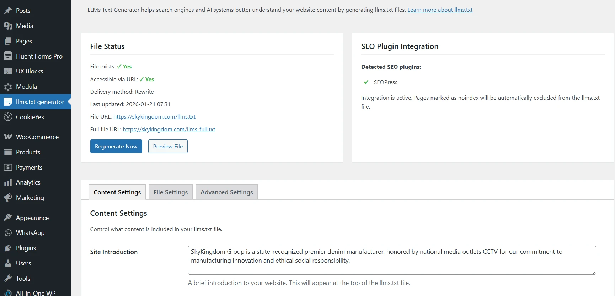Click the Preview File button

(x=168, y=146)
